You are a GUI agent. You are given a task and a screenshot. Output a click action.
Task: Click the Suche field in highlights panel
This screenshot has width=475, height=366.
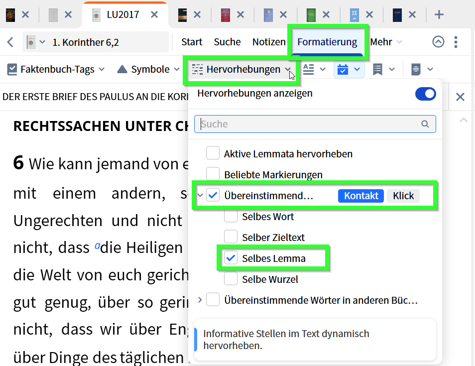[315, 124]
